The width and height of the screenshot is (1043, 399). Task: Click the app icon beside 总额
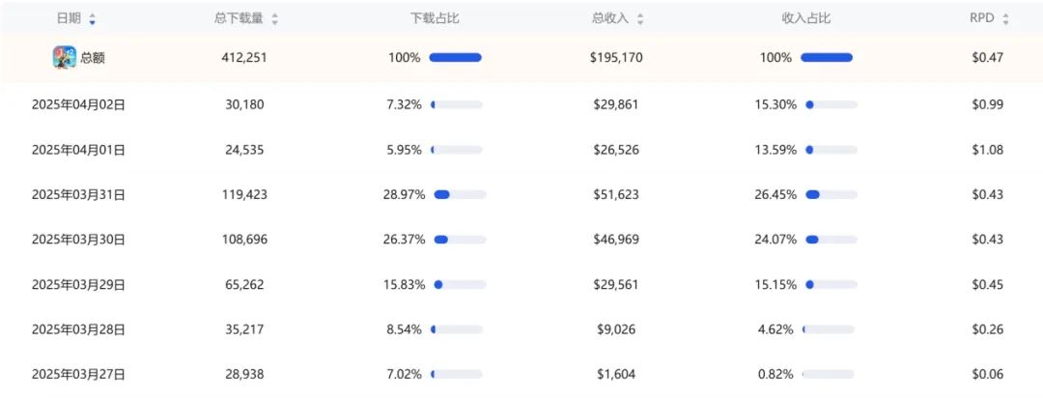coord(65,58)
